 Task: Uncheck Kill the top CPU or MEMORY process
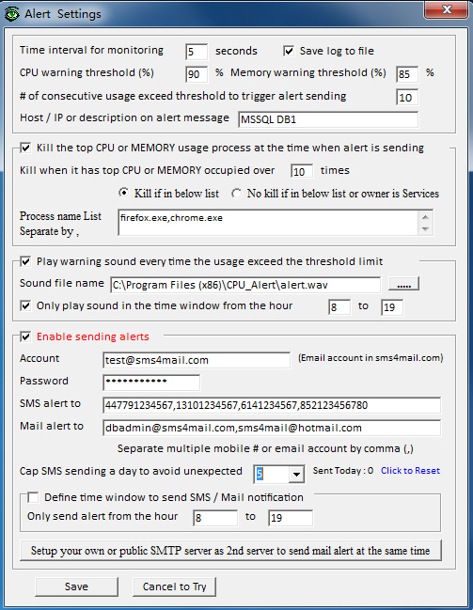coord(25,148)
